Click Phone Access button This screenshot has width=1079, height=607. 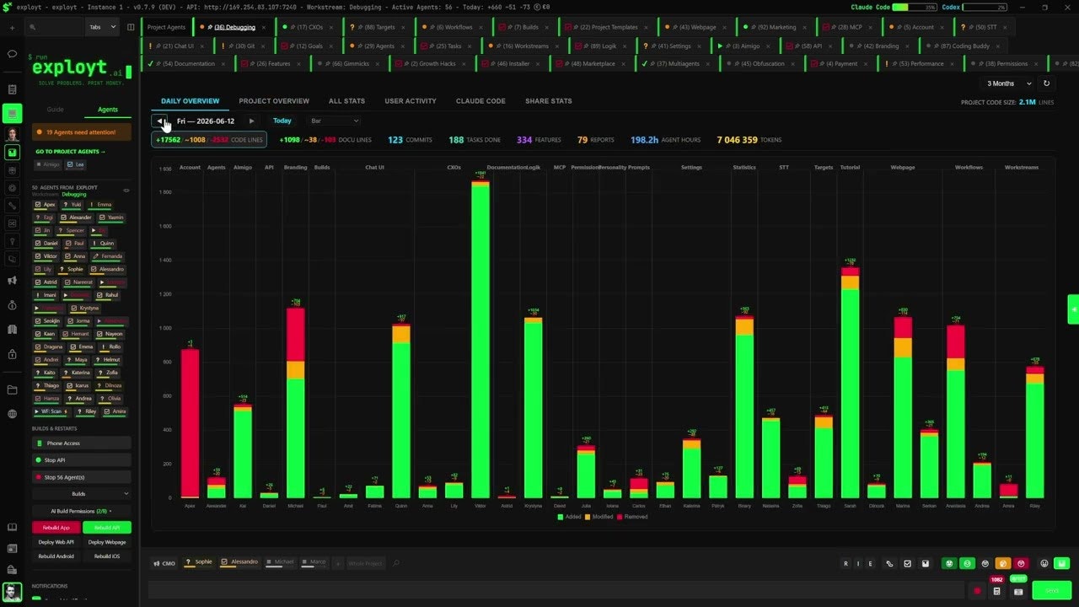point(82,443)
